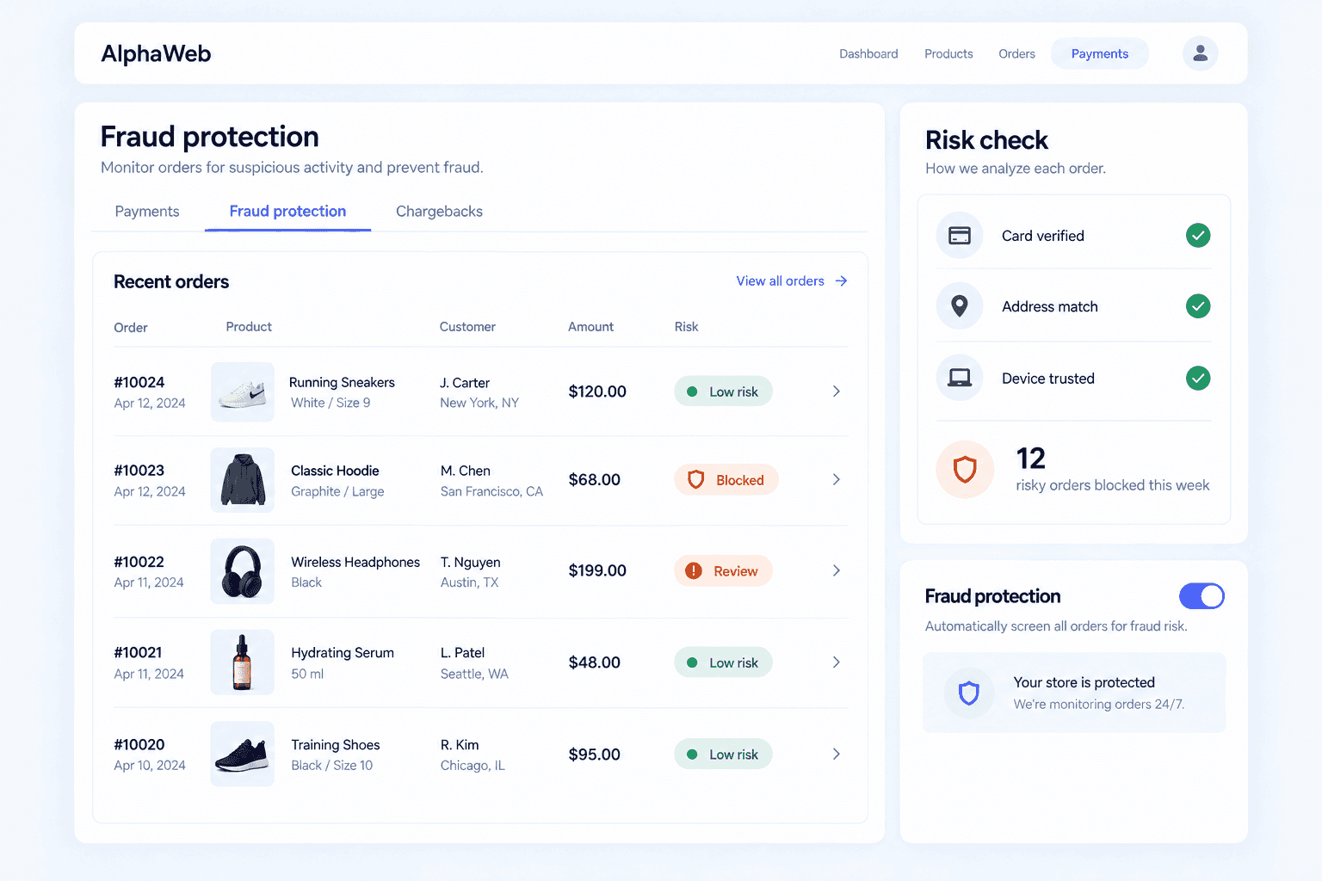Click the arrow icon after View all orders
Image resolution: width=1322 pixels, height=881 pixels.
841,280
